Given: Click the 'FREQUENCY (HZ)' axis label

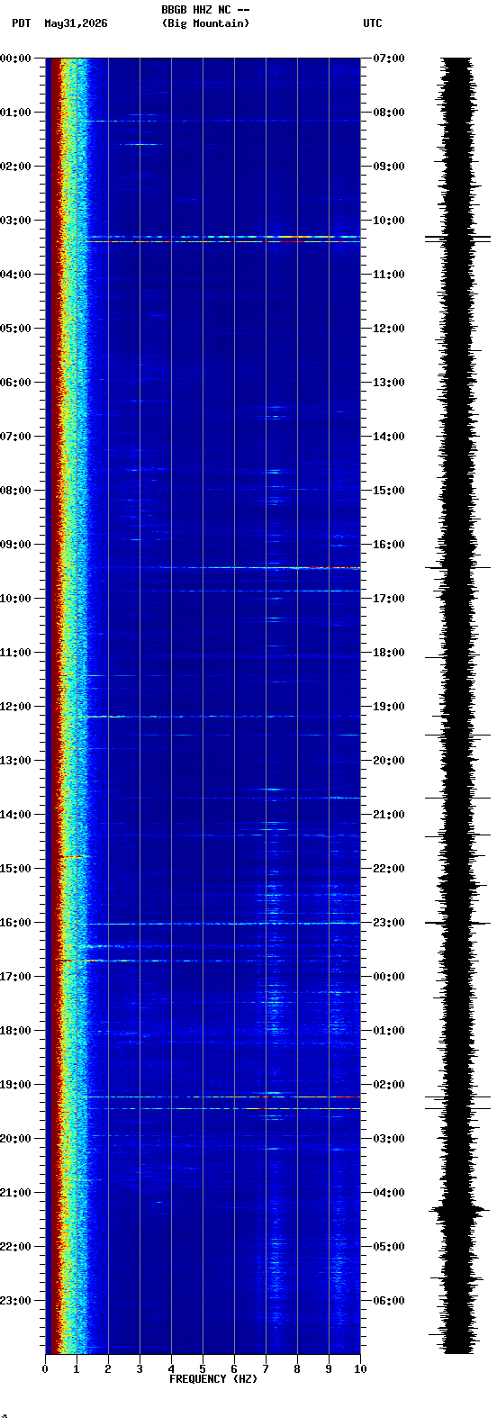Looking at the screenshot, I should click(213, 1379).
